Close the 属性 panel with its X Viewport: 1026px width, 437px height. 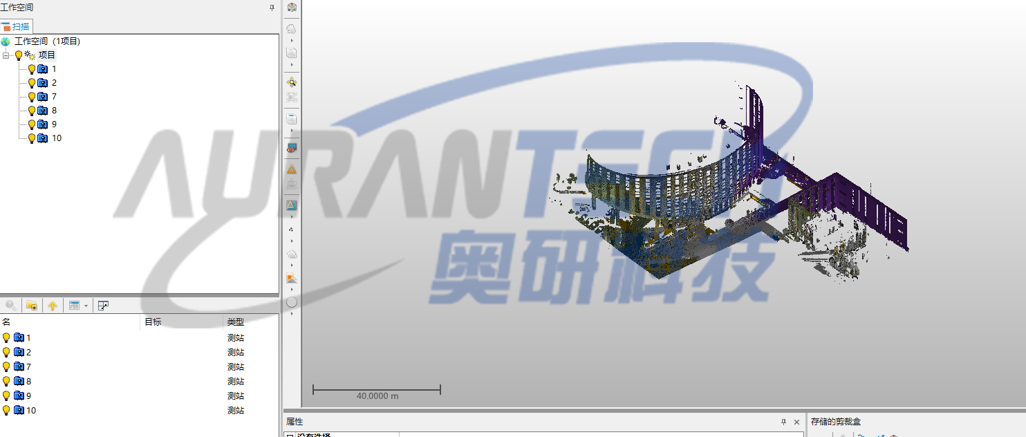[797, 422]
